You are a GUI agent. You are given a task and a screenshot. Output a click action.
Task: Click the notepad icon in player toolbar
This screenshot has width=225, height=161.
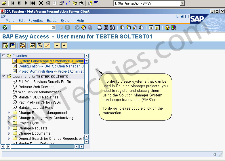click(x=55, y=3)
